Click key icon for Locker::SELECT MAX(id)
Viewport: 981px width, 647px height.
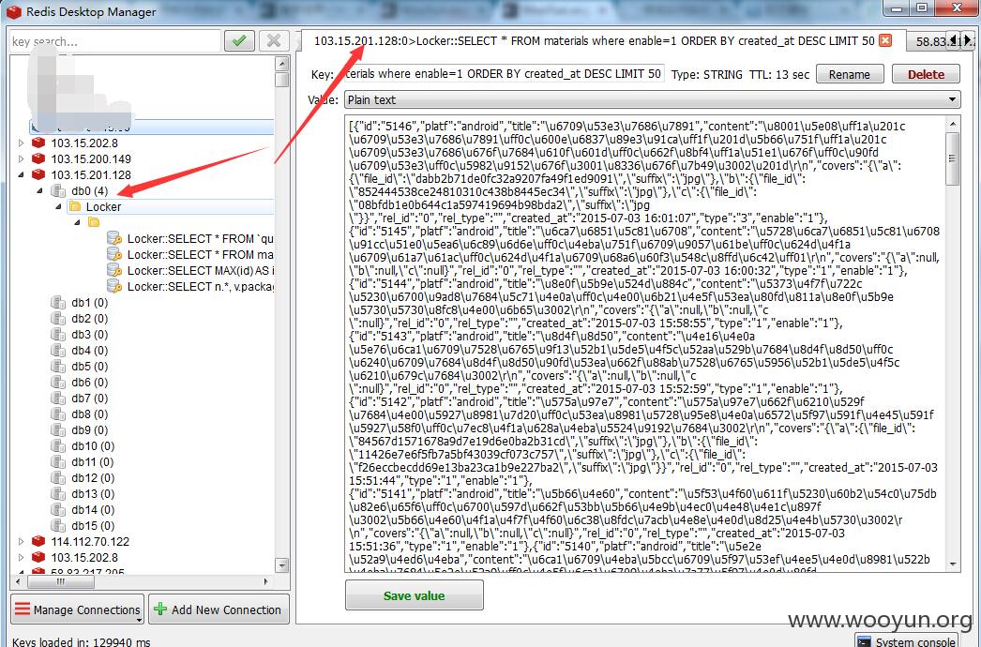point(113,270)
